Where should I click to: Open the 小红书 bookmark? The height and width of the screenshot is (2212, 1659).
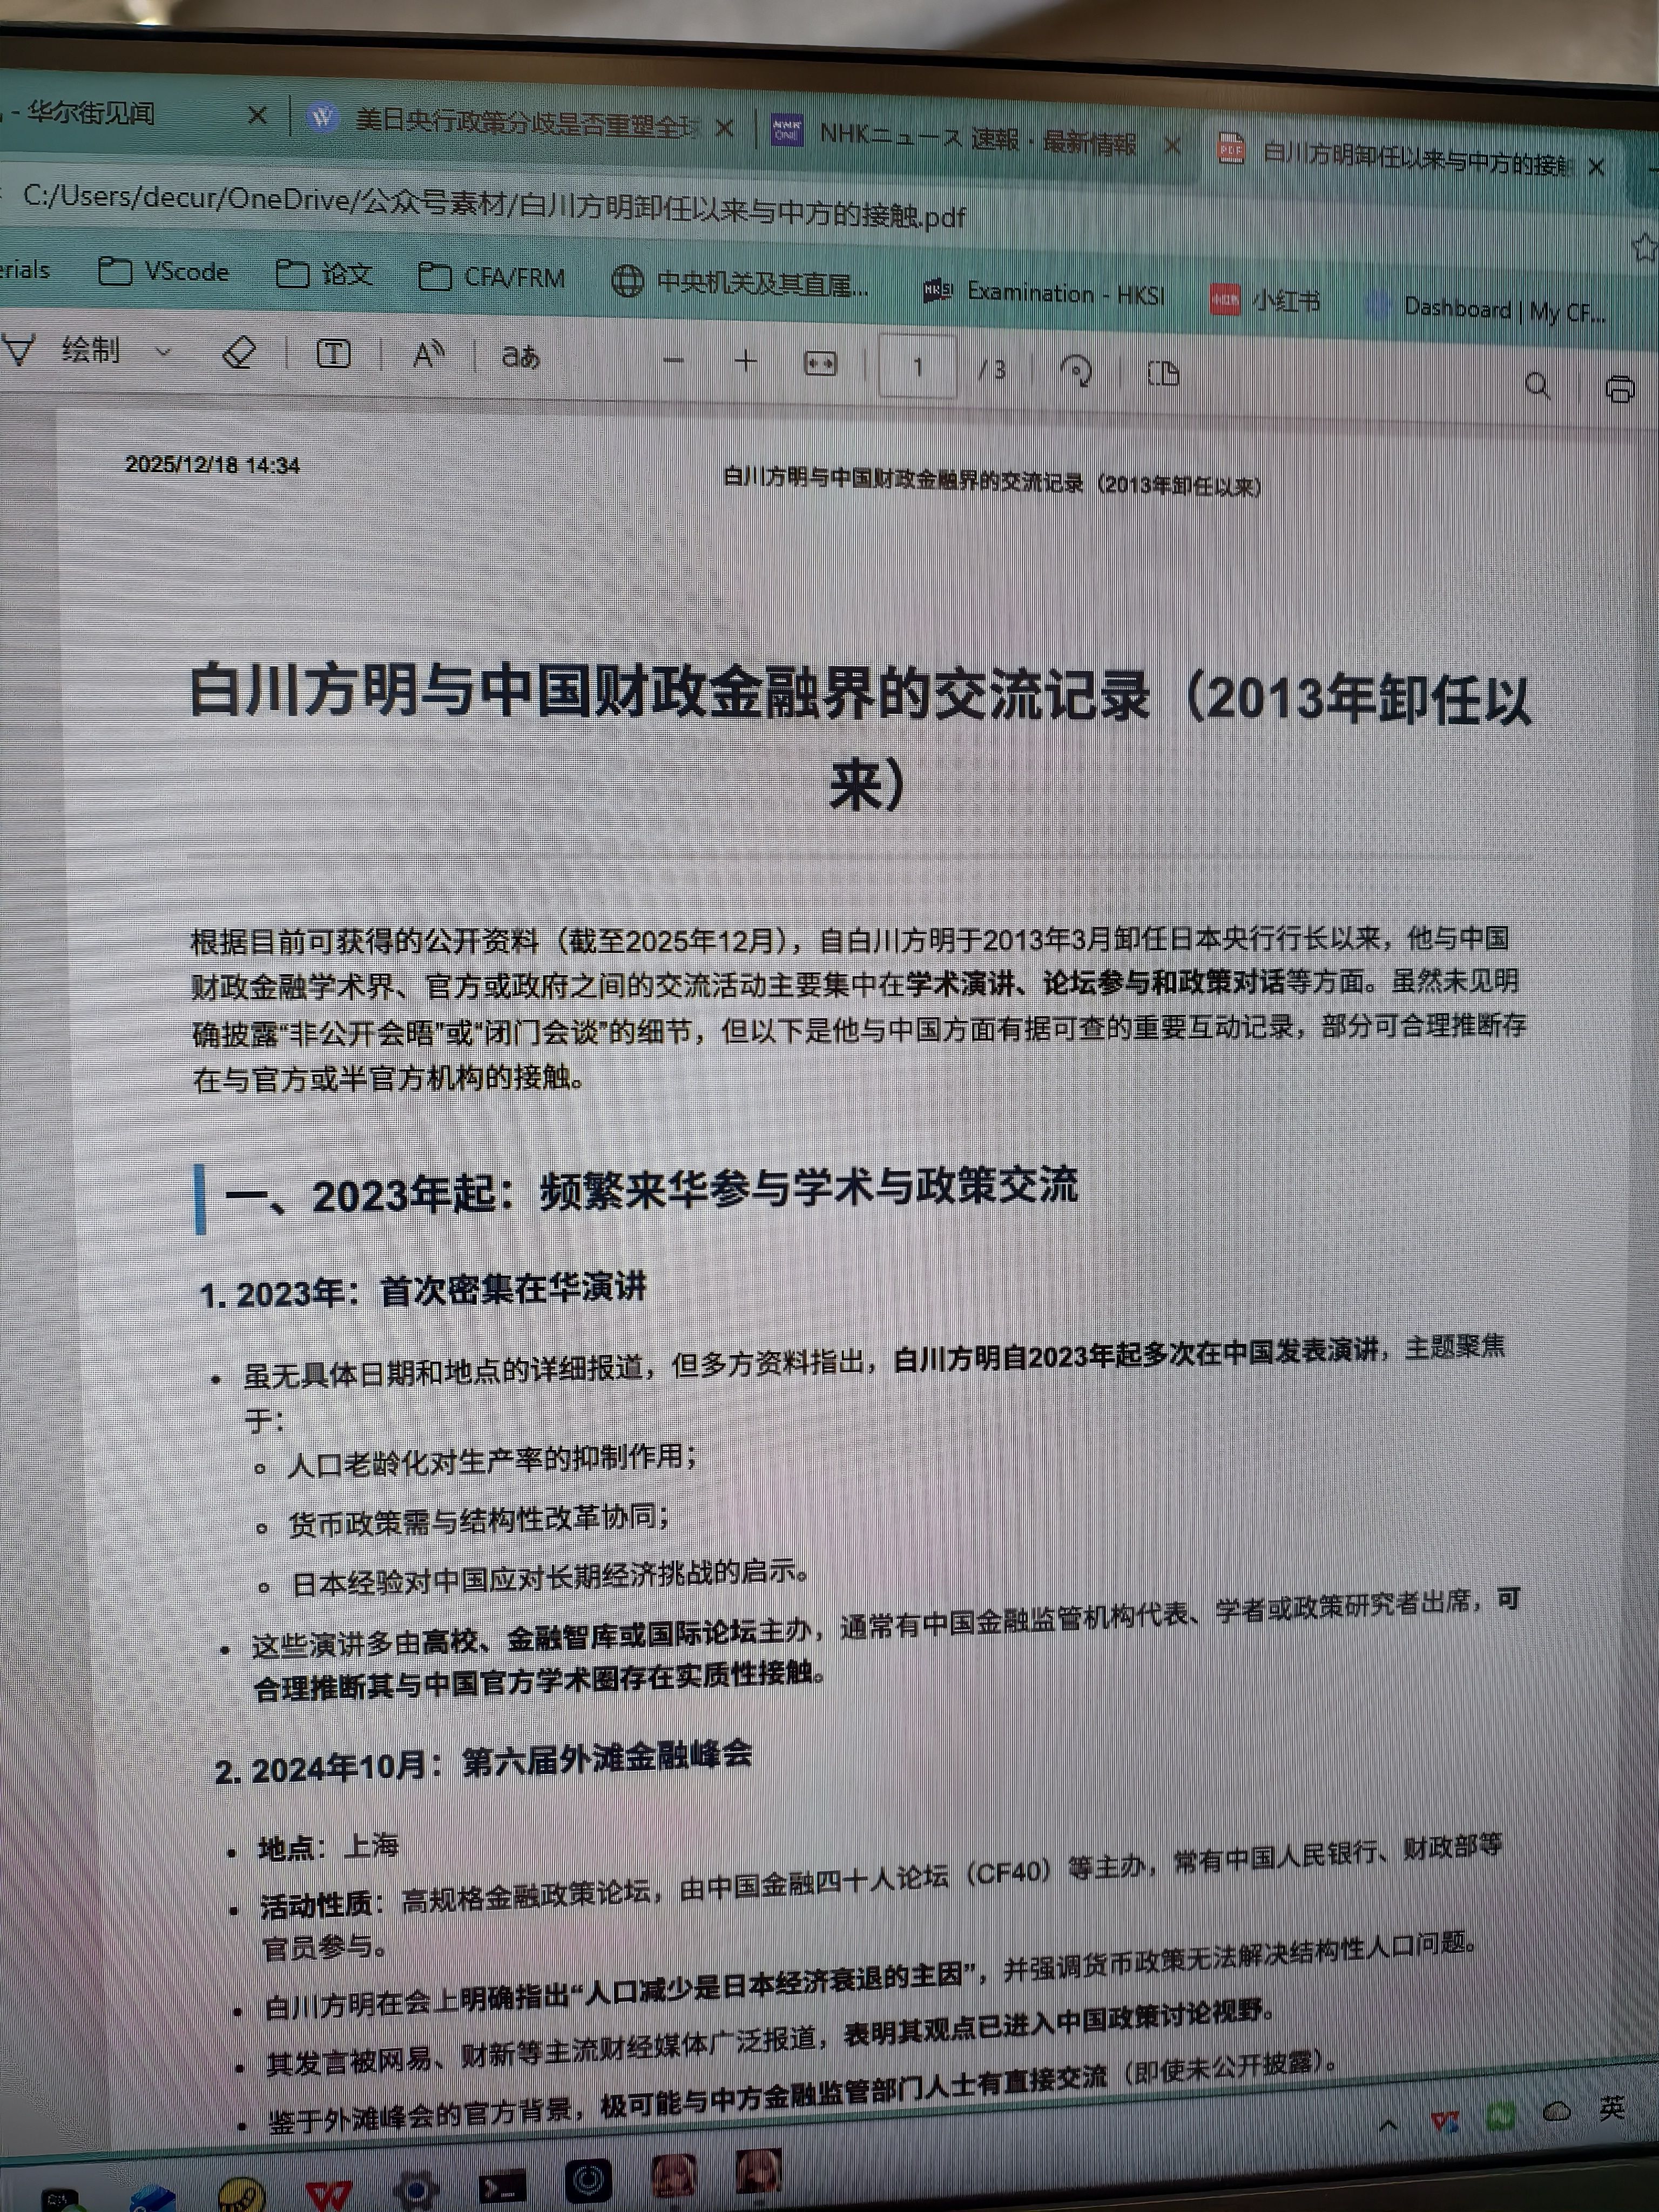tap(1266, 299)
